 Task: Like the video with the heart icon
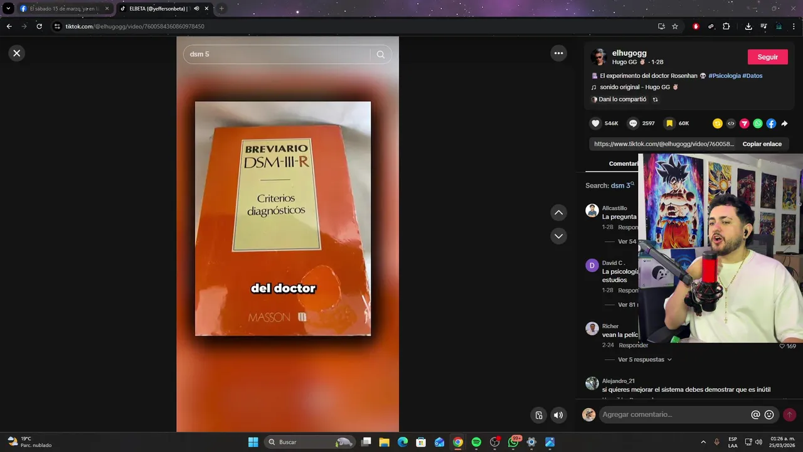[x=595, y=124]
